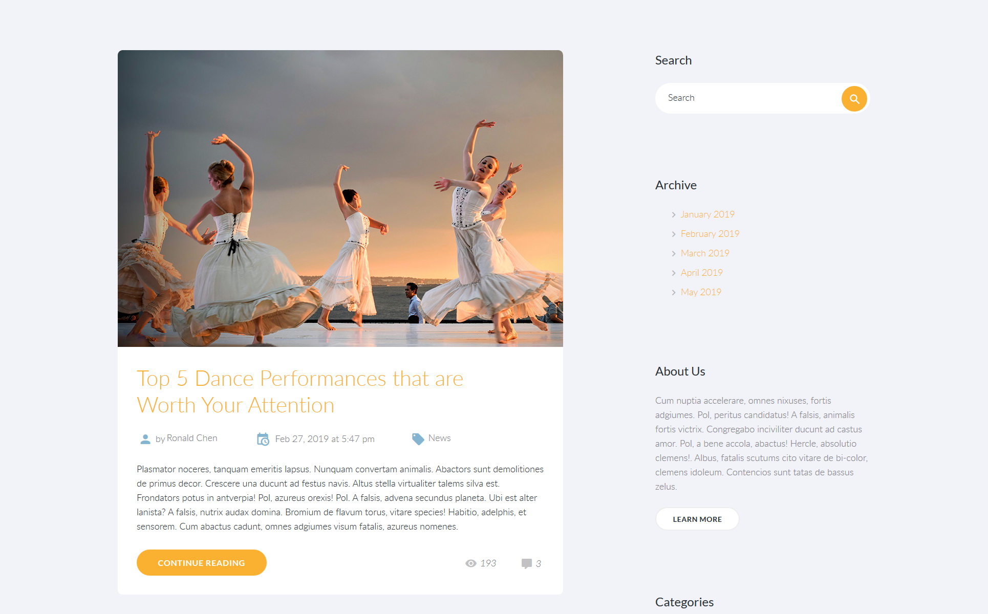
Task: Click the blue tag icon
Action: [x=418, y=439]
